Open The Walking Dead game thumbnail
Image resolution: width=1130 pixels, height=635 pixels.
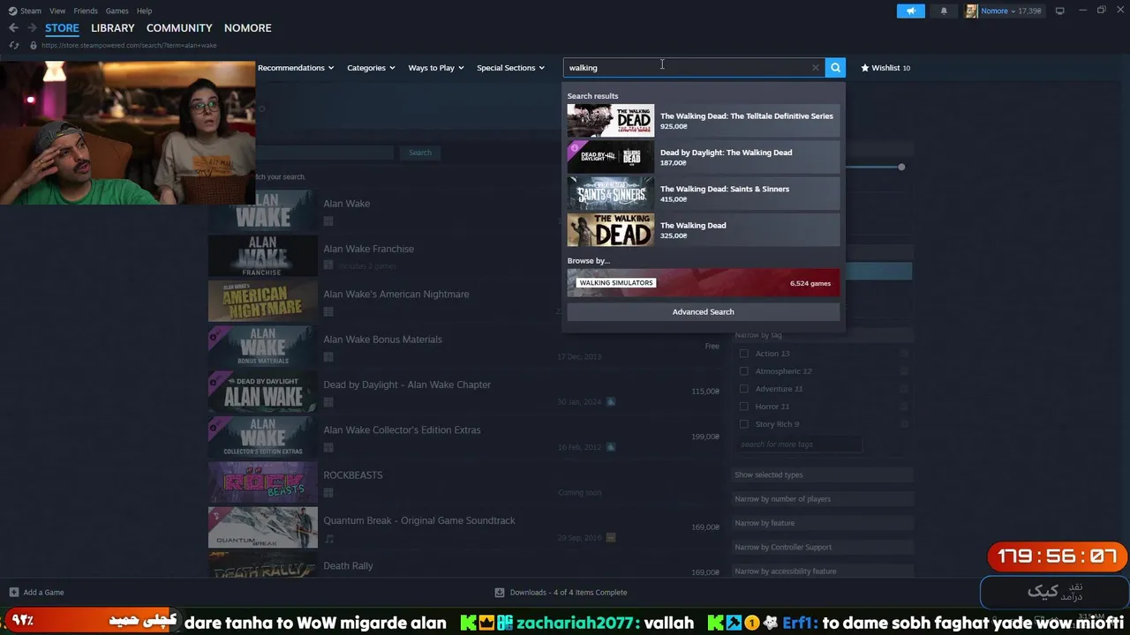[611, 229]
